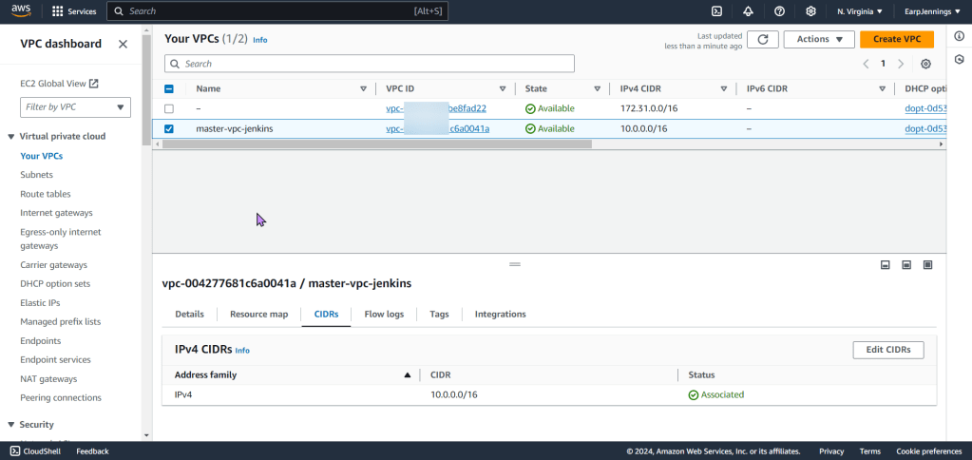Uncheck the master-vpc-jenkins row checkbox
The width and height of the screenshot is (972, 460).
pyautogui.click(x=169, y=128)
